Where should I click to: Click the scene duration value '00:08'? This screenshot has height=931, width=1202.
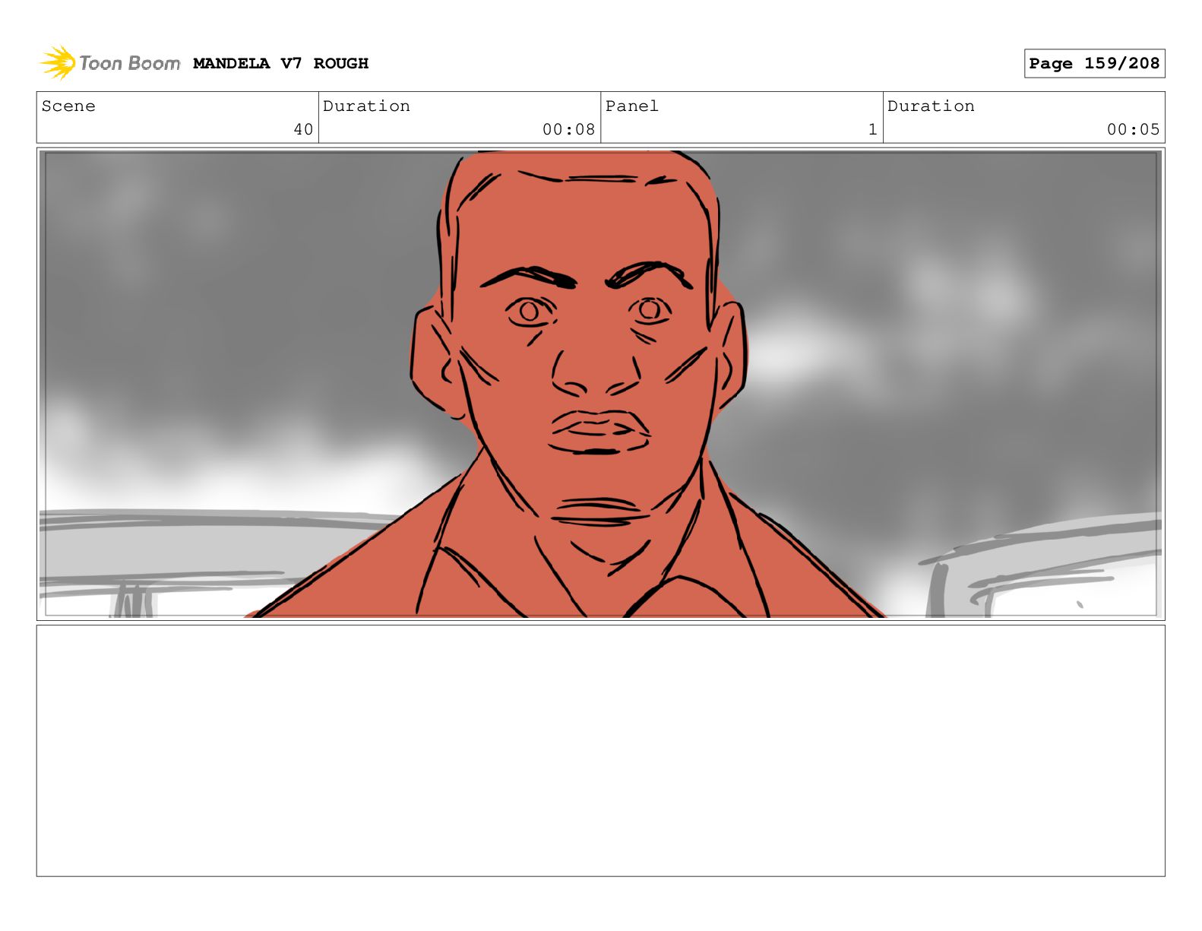568,130
